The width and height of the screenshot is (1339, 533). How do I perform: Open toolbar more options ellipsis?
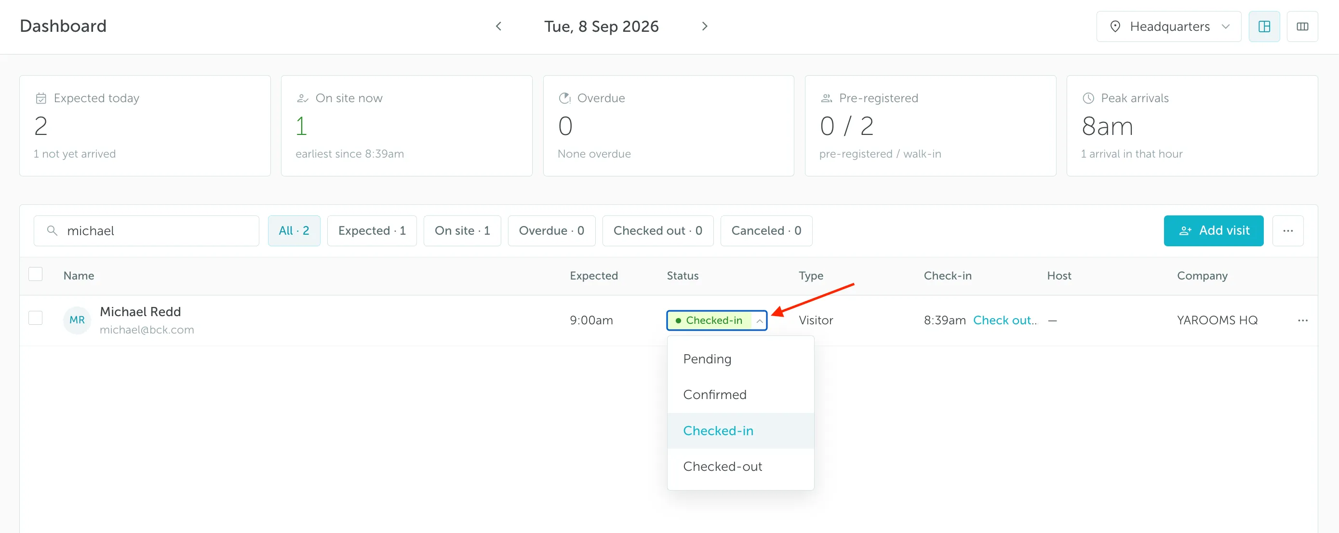1287,231
